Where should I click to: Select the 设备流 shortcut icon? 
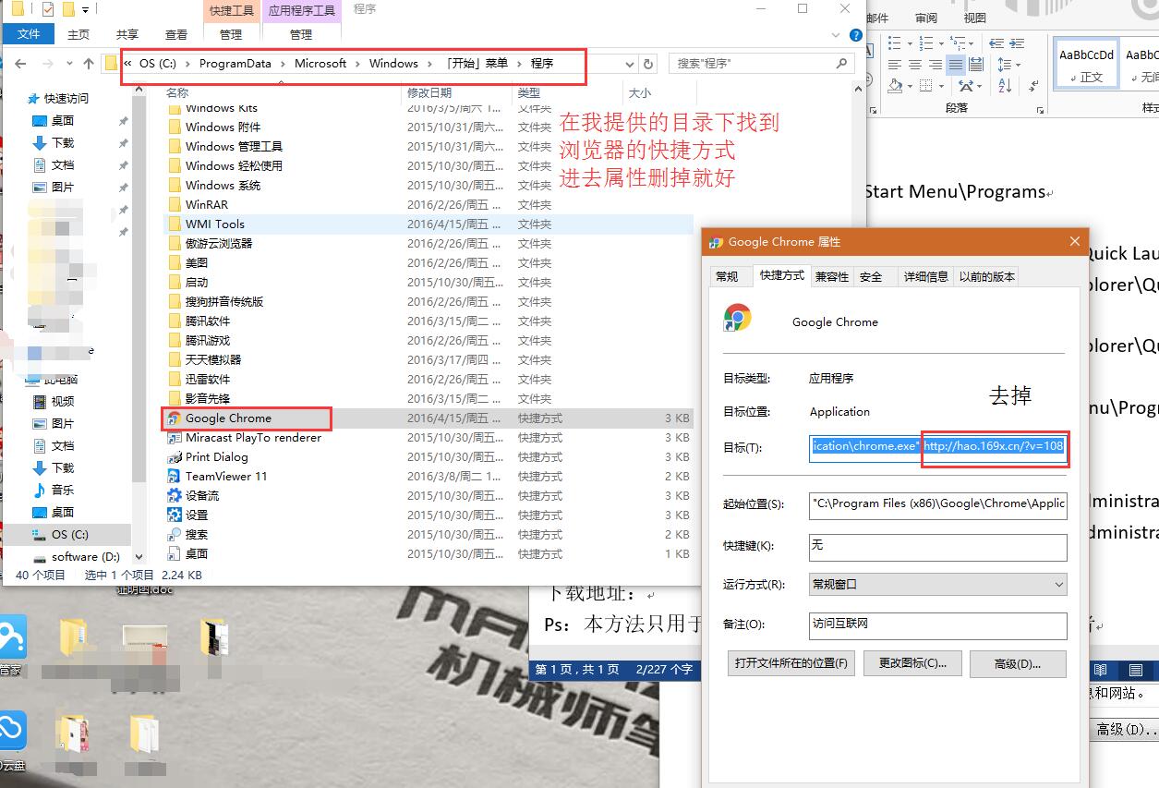tap(174, 496)
